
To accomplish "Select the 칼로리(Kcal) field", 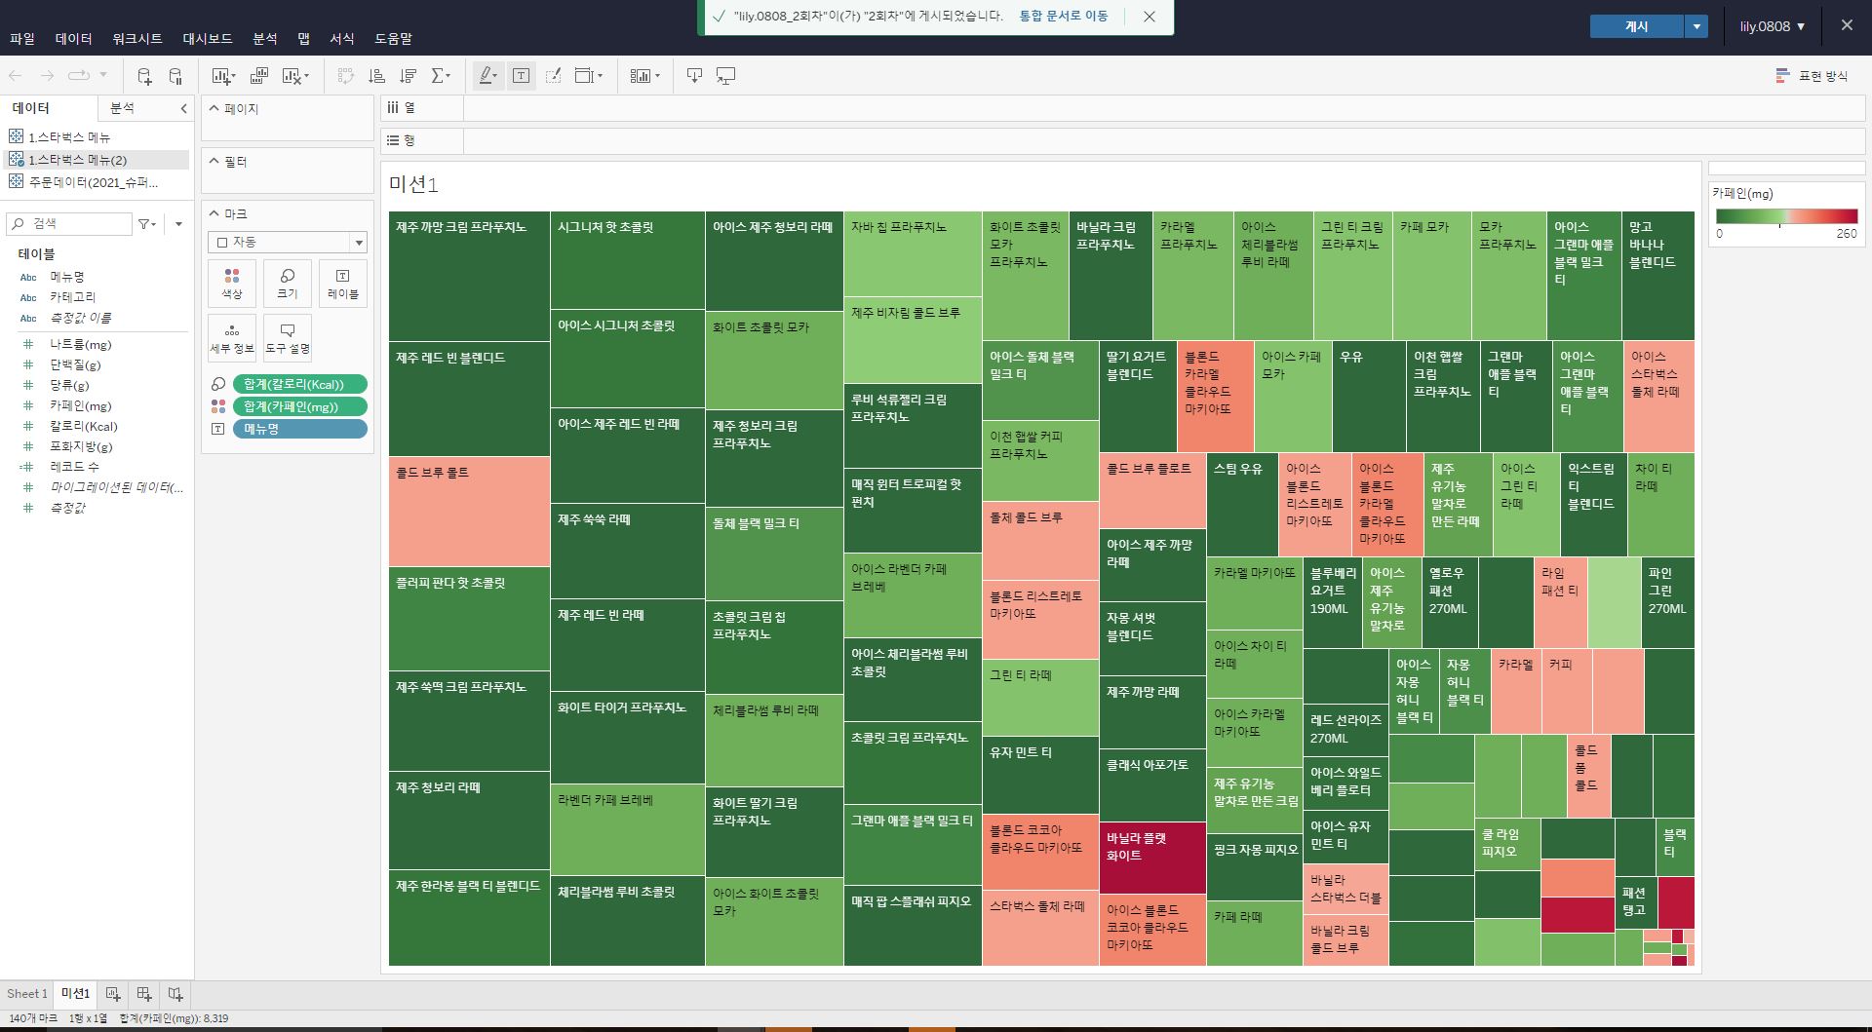I will [x=84, y=426].
